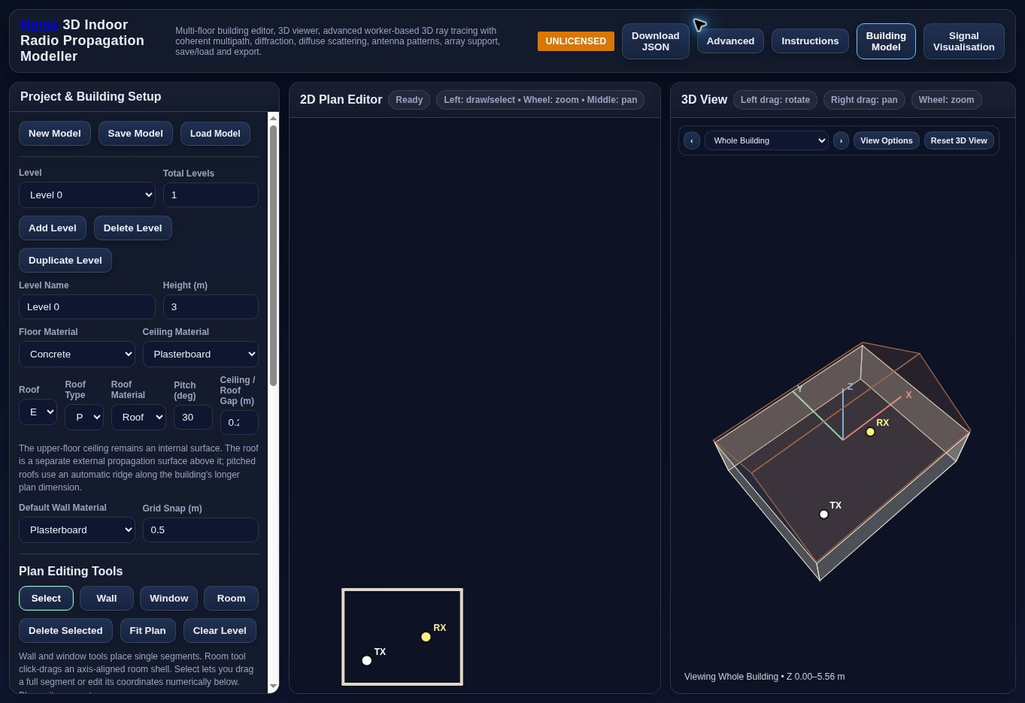Click the 'Right drag: pan' hint
The image size is (1025, 703).
click(x=864, y=100)
